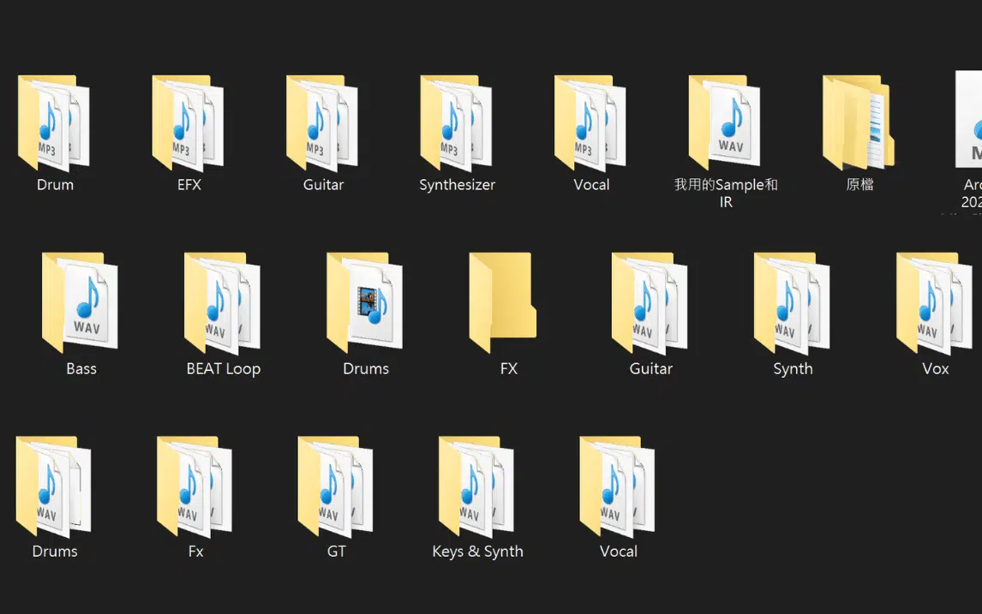Click the Keys & Synth folder icon

tap(476, 486)
